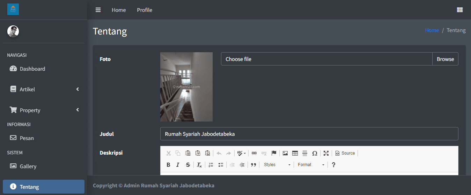The height and width of the screenshot is (195, 471).
Task: Click the Home breadcrumb link
Action: 432,30
